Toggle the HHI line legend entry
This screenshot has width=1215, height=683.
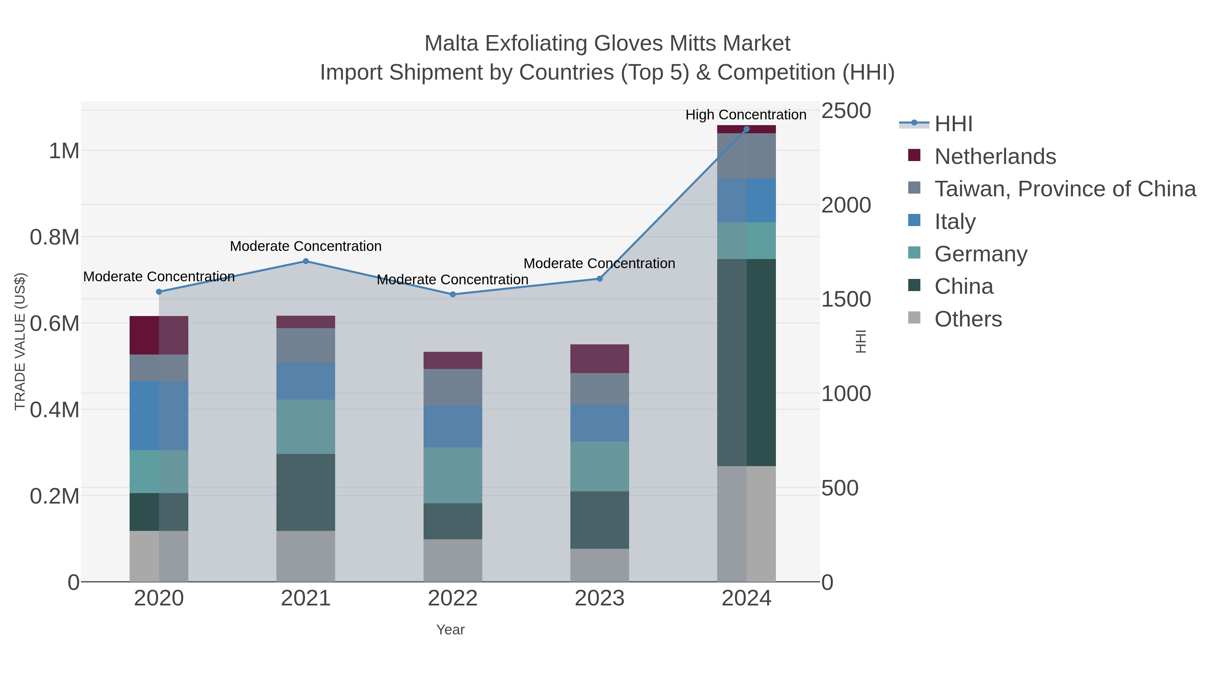[x=936, y=123]
